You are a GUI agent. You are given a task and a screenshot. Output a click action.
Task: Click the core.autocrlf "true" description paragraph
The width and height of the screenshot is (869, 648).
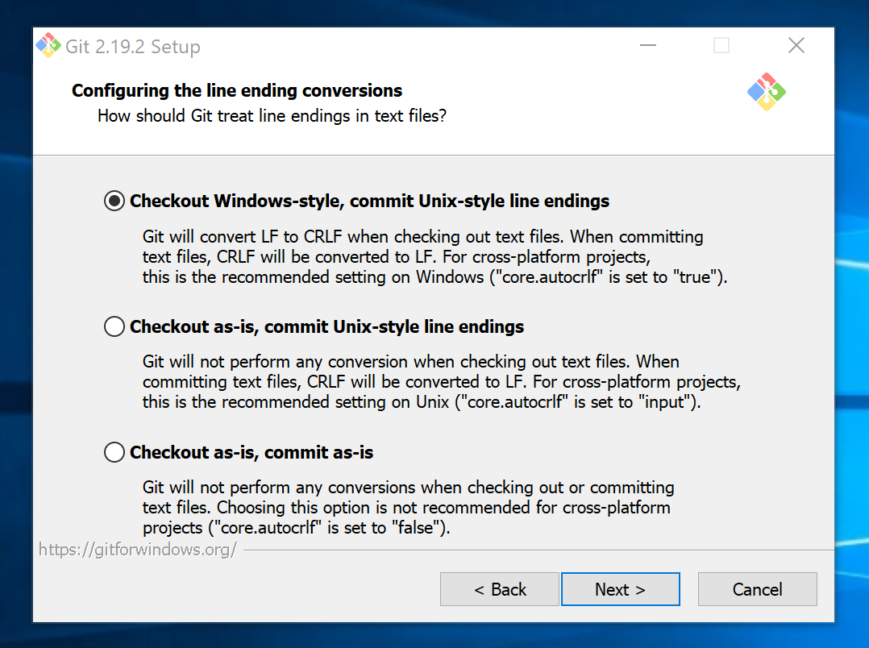click(x=434, y=256)
